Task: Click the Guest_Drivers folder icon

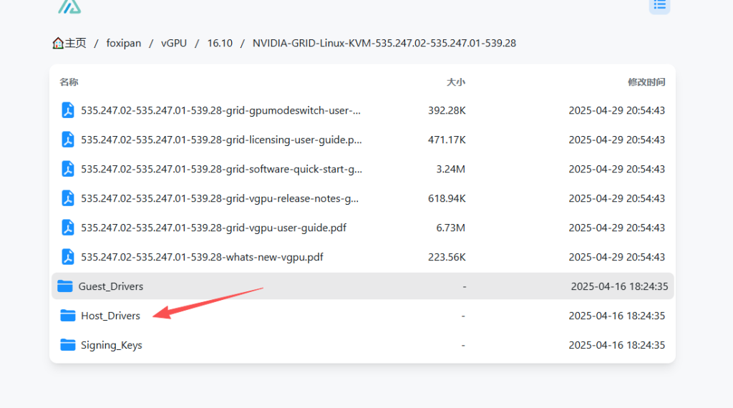Action: 65,286
